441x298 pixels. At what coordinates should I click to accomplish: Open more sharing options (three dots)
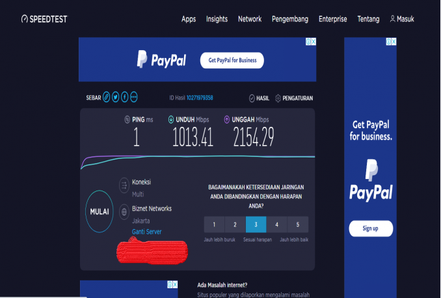134,98
